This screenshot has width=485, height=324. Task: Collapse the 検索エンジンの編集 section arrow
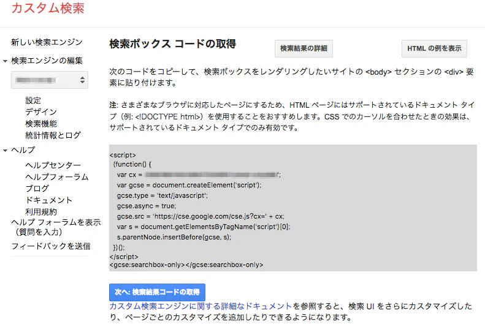(6, 61)
